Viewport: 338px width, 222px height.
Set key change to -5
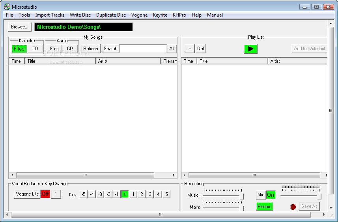tap(84, 194)
